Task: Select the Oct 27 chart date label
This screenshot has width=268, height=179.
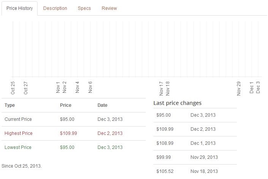Action: tap(26, 88)
